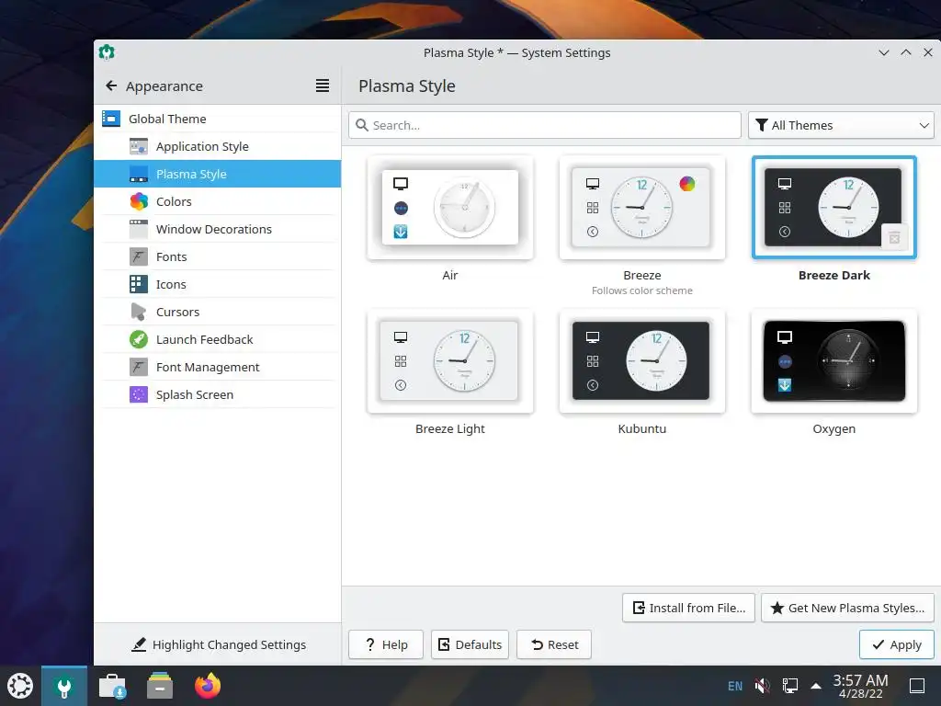Click the Global Theme icon in sidebar

111,119
